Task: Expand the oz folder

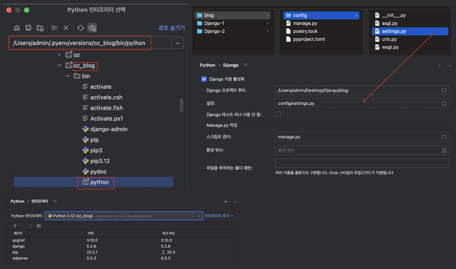Action: 59,55
